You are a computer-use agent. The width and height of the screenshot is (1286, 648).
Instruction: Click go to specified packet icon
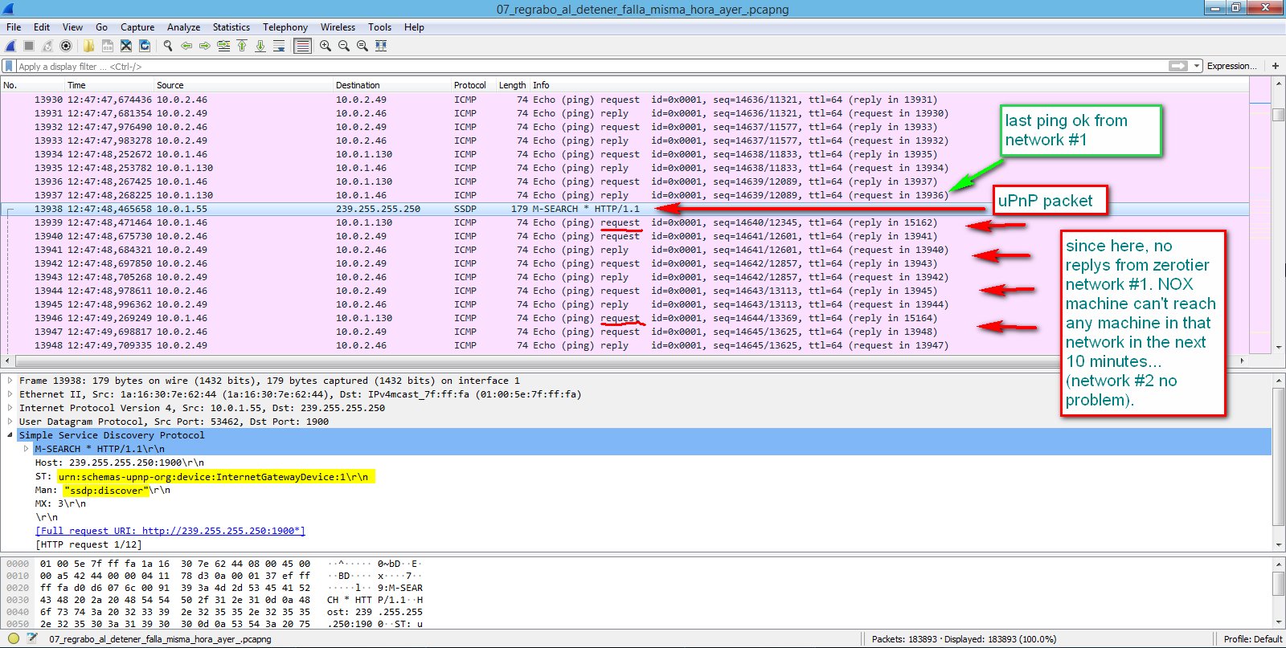pos(223,46)
